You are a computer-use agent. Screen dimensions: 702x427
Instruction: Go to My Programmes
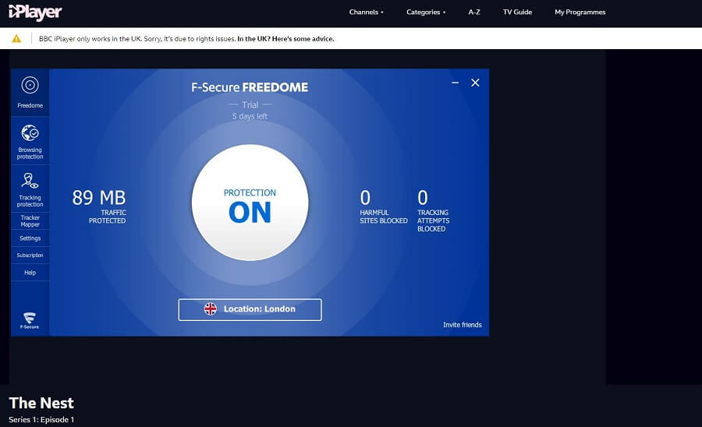[580, 12]
